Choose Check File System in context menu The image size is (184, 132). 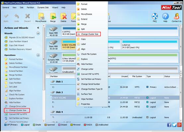[x=92, y=54]
